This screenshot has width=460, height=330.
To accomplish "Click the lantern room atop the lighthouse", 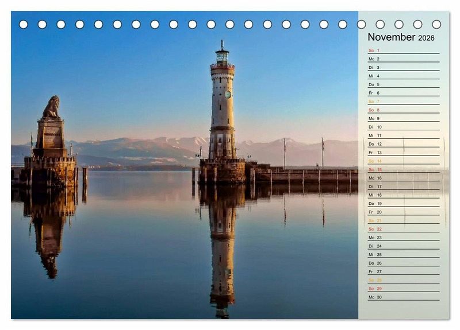I will 222,56.
